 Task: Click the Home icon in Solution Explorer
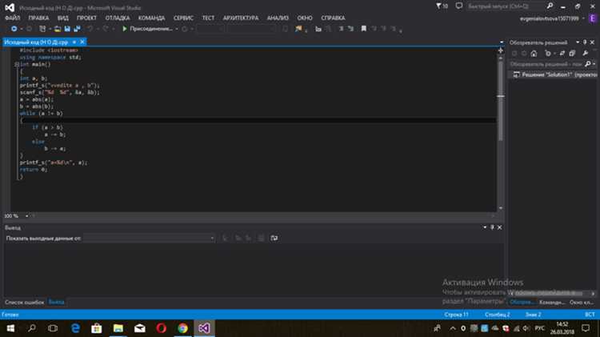[534, 53]
